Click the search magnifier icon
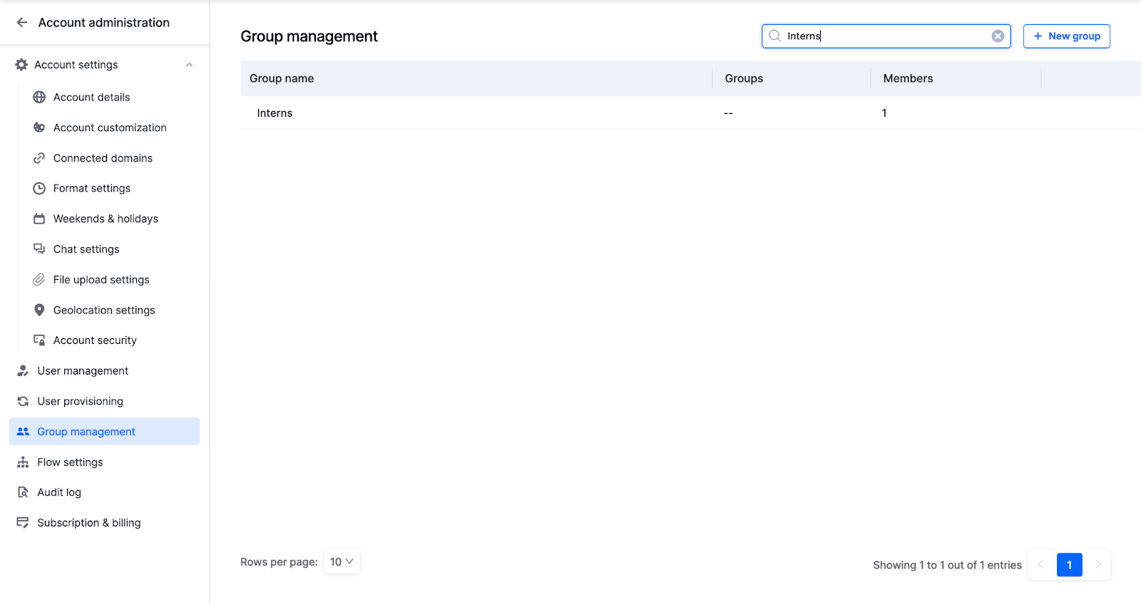The height and width of the screenshot is (604, 1141). [x=774, y=36]
